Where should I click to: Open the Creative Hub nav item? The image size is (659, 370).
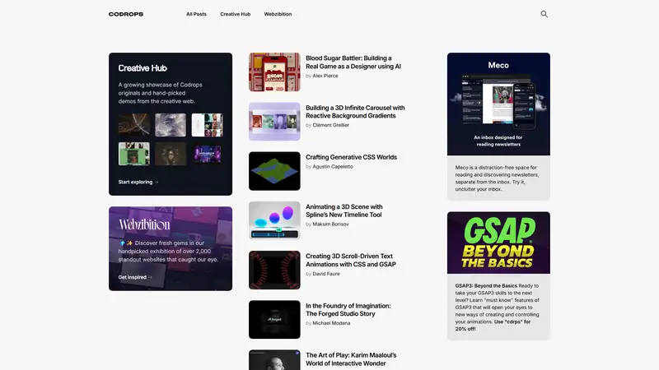(x=235, y=14)
